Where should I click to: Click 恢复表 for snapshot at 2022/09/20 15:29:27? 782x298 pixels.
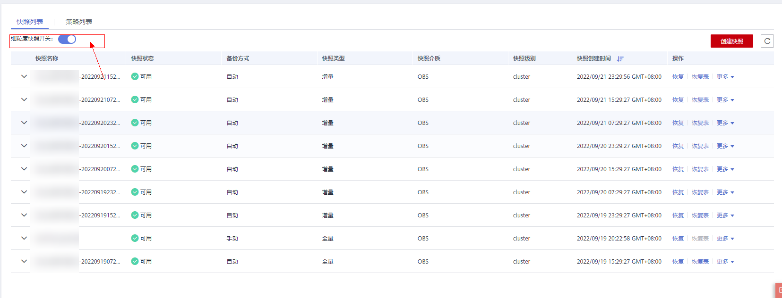pyautogui.click(x=700, y=169)
